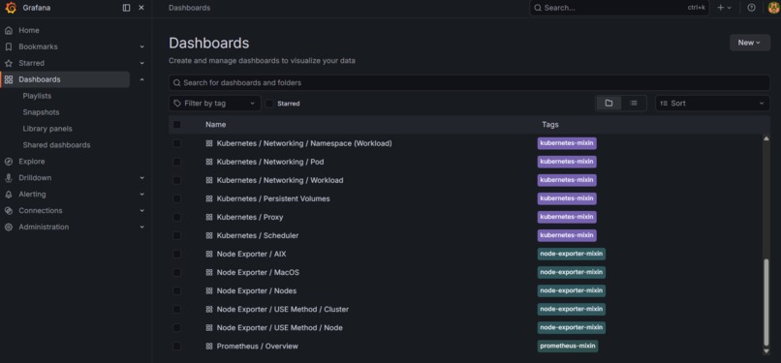Screen dimensions: 781x363
Task: Expand the Drilldown section chevron
Action: 141,178
